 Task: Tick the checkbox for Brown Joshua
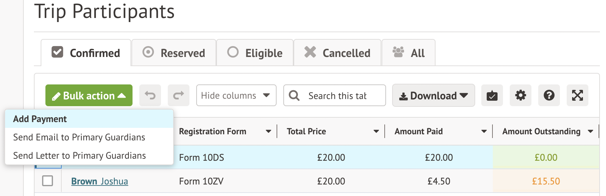click(x=48, y=181)
